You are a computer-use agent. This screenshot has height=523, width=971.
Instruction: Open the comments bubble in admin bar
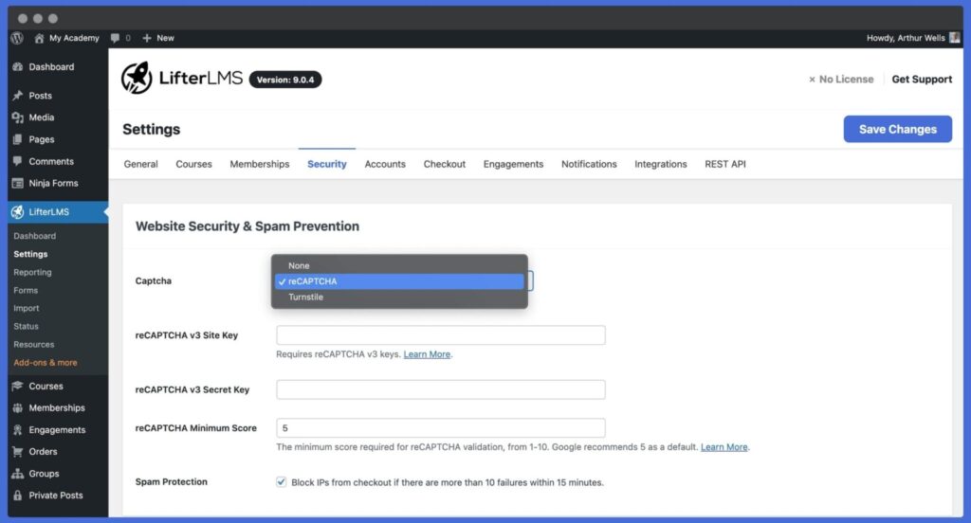pyautogui.click(x=115, y=38)
